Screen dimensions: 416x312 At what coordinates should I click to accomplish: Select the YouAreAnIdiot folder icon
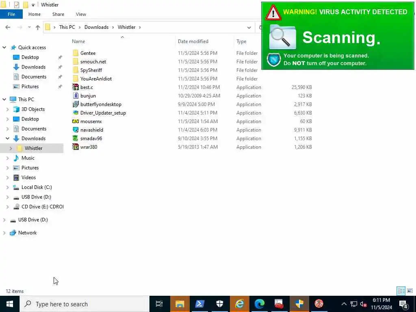coord(76,78)
